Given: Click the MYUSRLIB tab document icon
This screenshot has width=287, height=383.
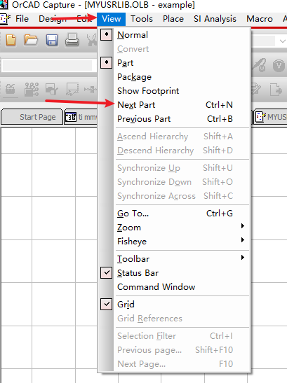Looking at the screenshot, I should coord(260,117).
